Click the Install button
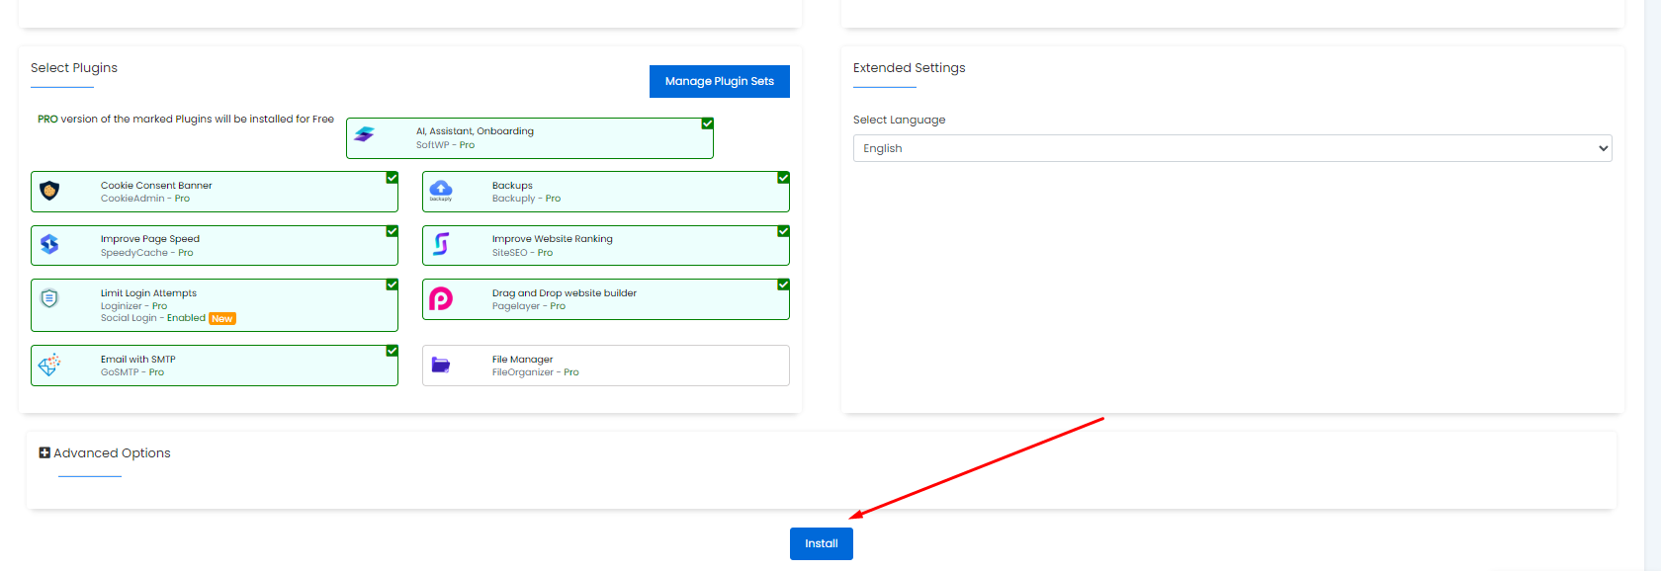 tap(821, 543)
